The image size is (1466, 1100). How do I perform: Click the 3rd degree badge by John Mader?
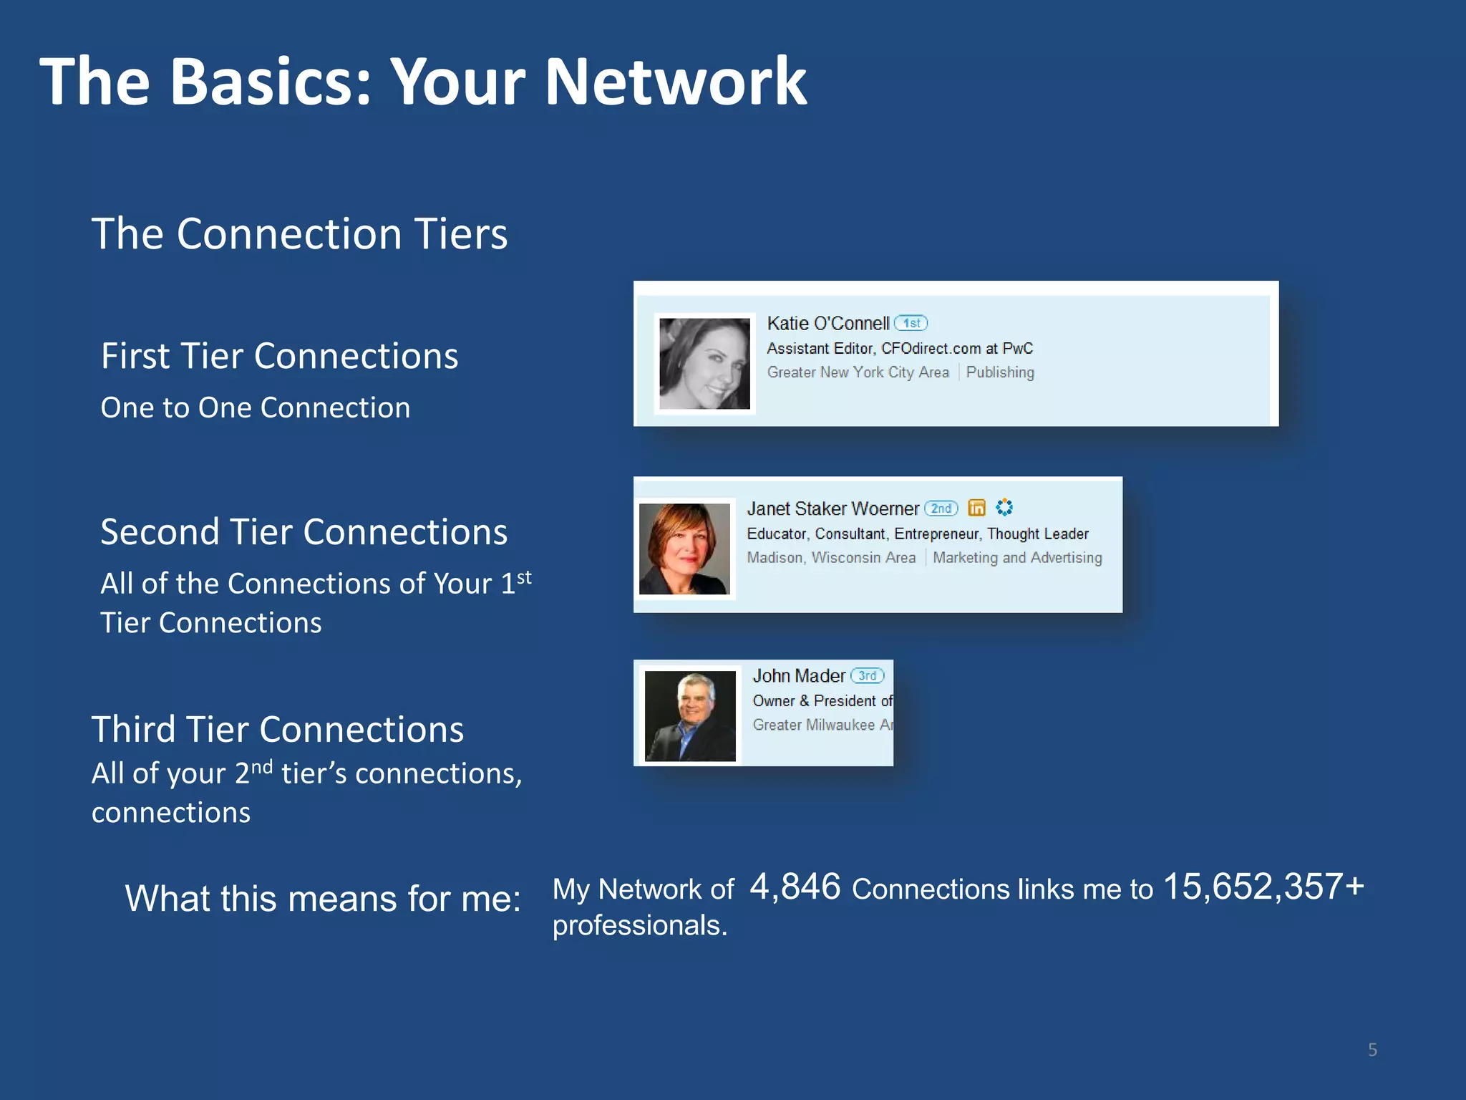point(867,675)
